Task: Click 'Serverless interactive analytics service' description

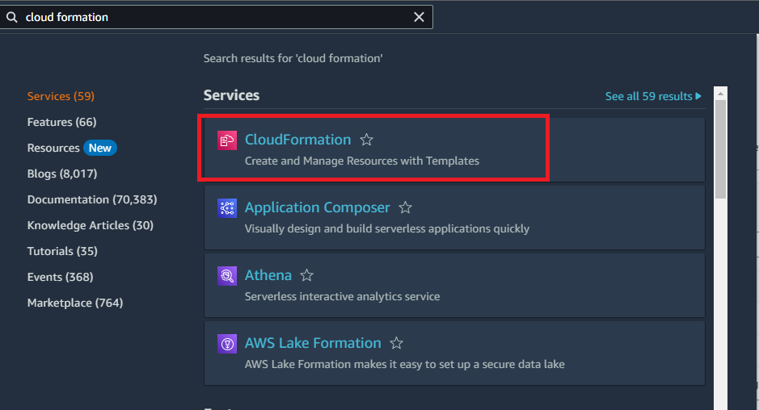Action: coord(342,296)
